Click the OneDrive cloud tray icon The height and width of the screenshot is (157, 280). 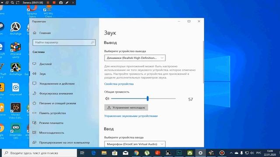tap(236, 153)
